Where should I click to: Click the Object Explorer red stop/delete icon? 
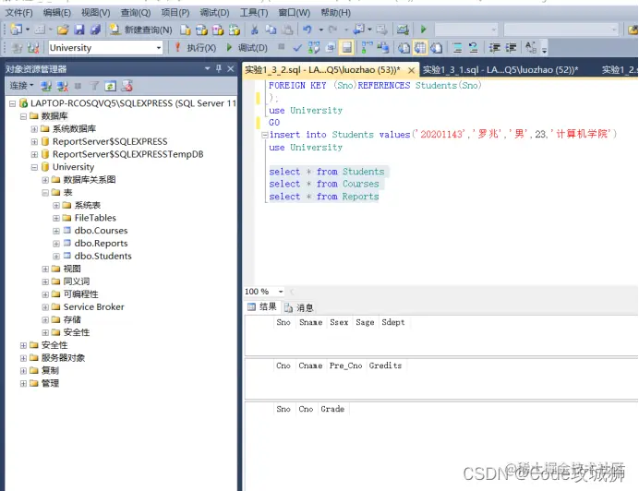click(x=127, y=86)
